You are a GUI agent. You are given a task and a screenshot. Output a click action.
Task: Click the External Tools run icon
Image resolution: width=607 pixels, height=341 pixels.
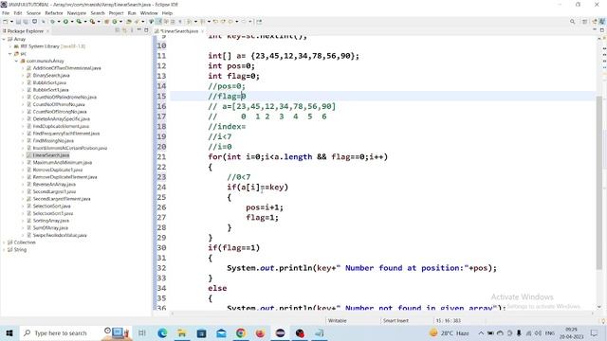pyautogui.click(x=93, y=22)
